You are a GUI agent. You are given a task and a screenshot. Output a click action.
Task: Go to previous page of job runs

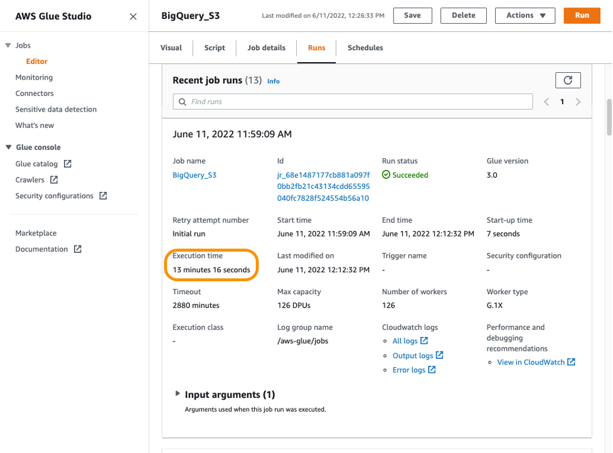pyautogui.click(x=546, y=102)
